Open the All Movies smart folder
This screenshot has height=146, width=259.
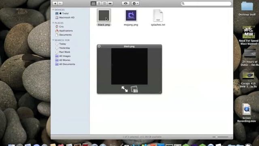tap(63, 60)
